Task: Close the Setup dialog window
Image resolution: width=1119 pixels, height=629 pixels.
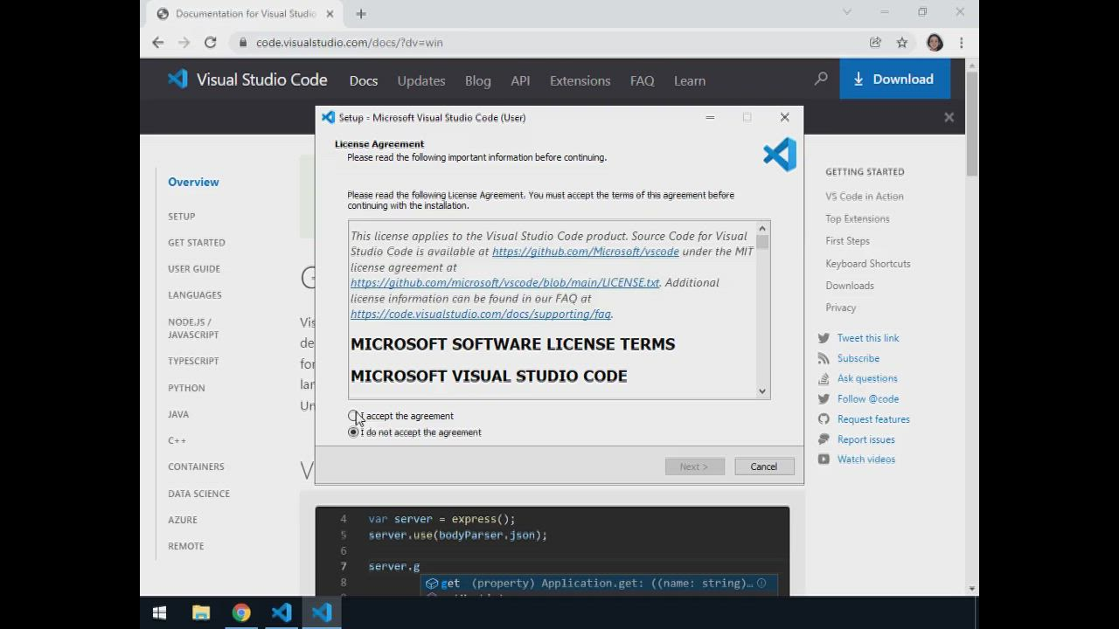Action: coord(784,117)
